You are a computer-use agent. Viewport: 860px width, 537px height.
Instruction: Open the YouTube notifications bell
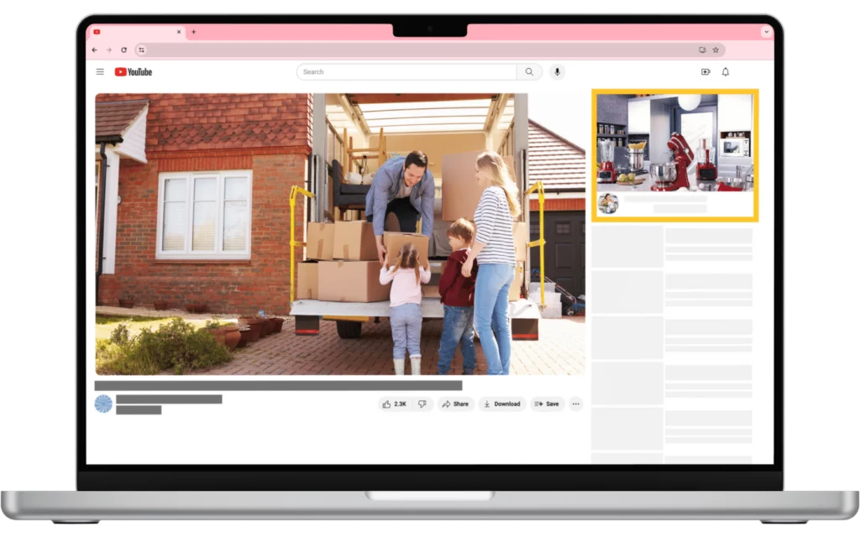click(x=724, y=71)
